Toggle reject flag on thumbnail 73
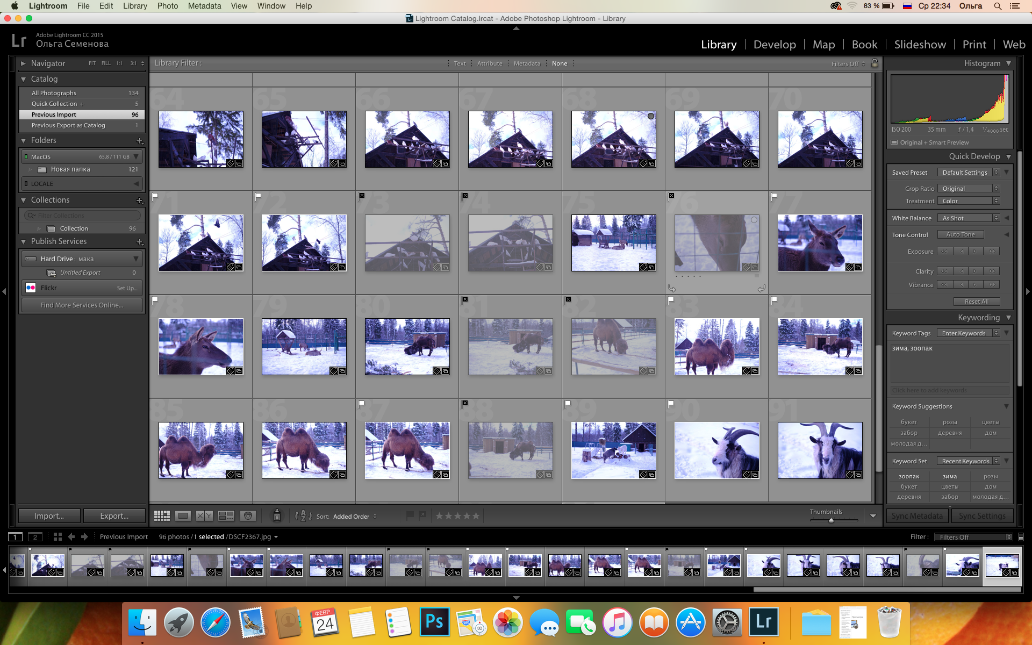This screenshot has height=645, width=1032. coord(362,196)
